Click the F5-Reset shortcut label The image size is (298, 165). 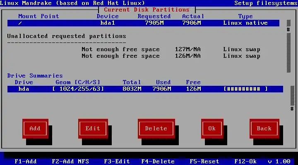(204, 161)
